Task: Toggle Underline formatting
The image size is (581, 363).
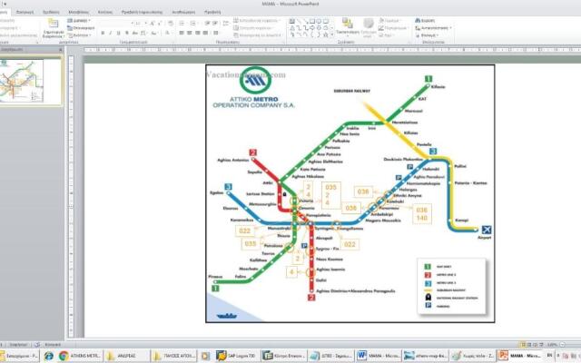Action: [119, 33]
